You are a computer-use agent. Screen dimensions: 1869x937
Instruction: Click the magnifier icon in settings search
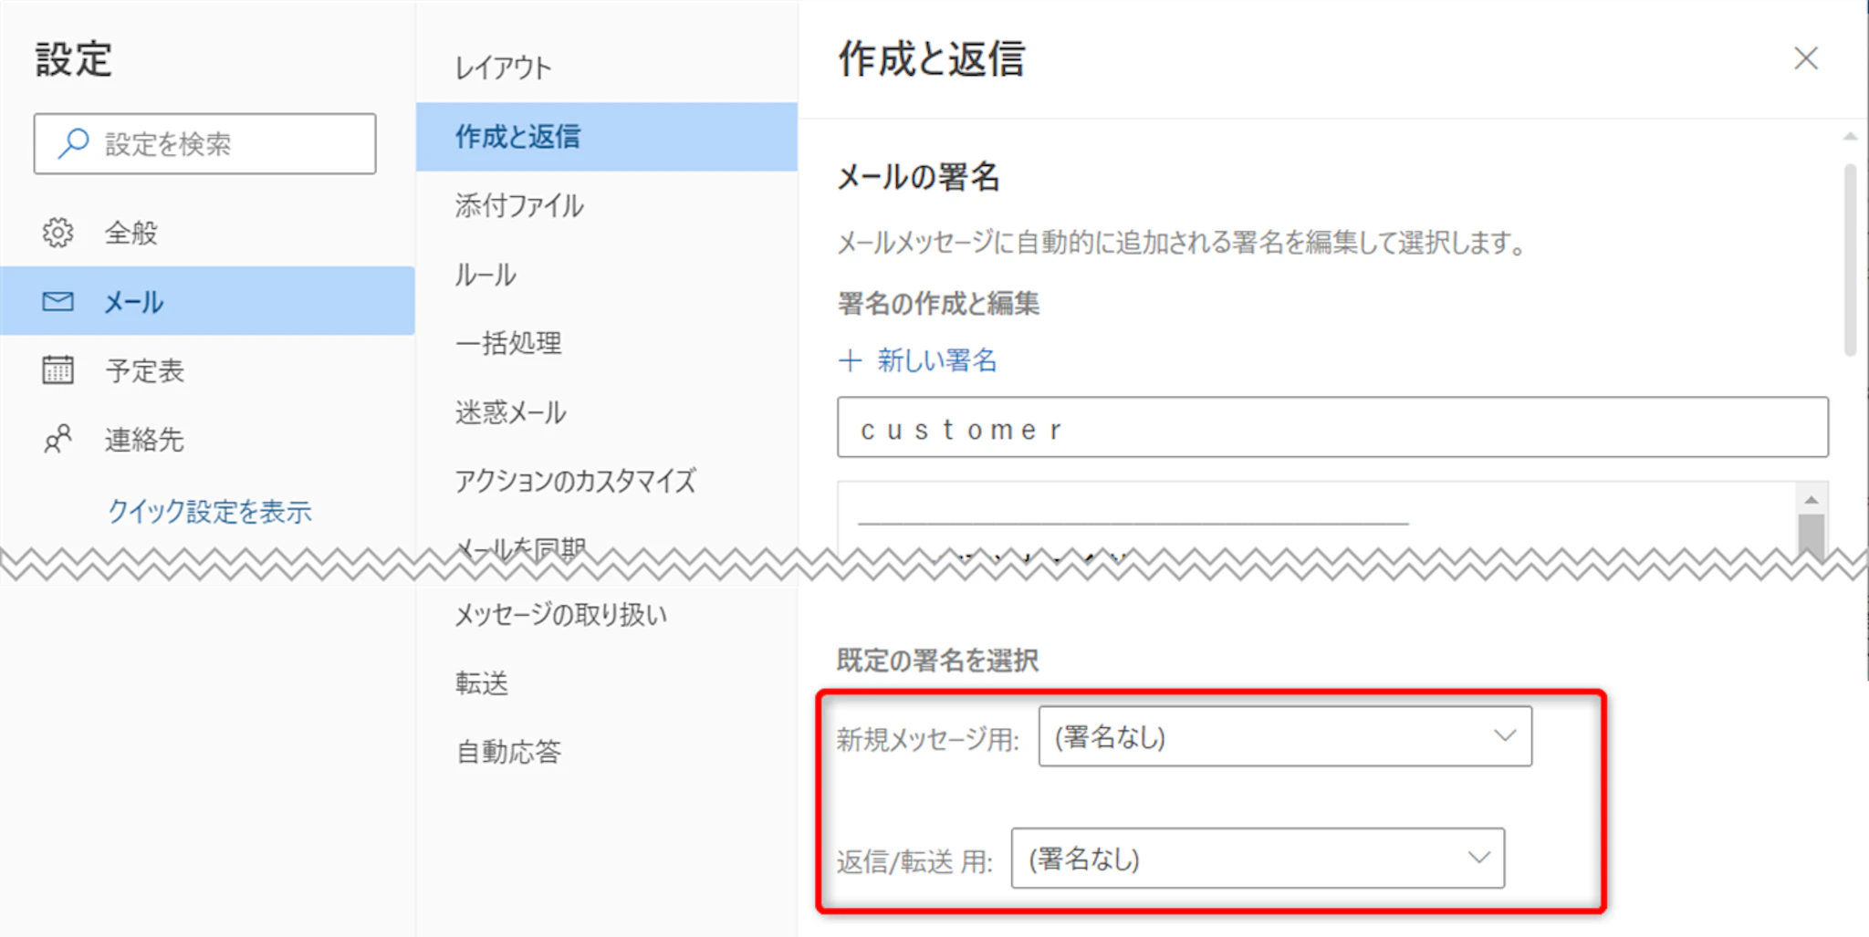click(73, 143)
